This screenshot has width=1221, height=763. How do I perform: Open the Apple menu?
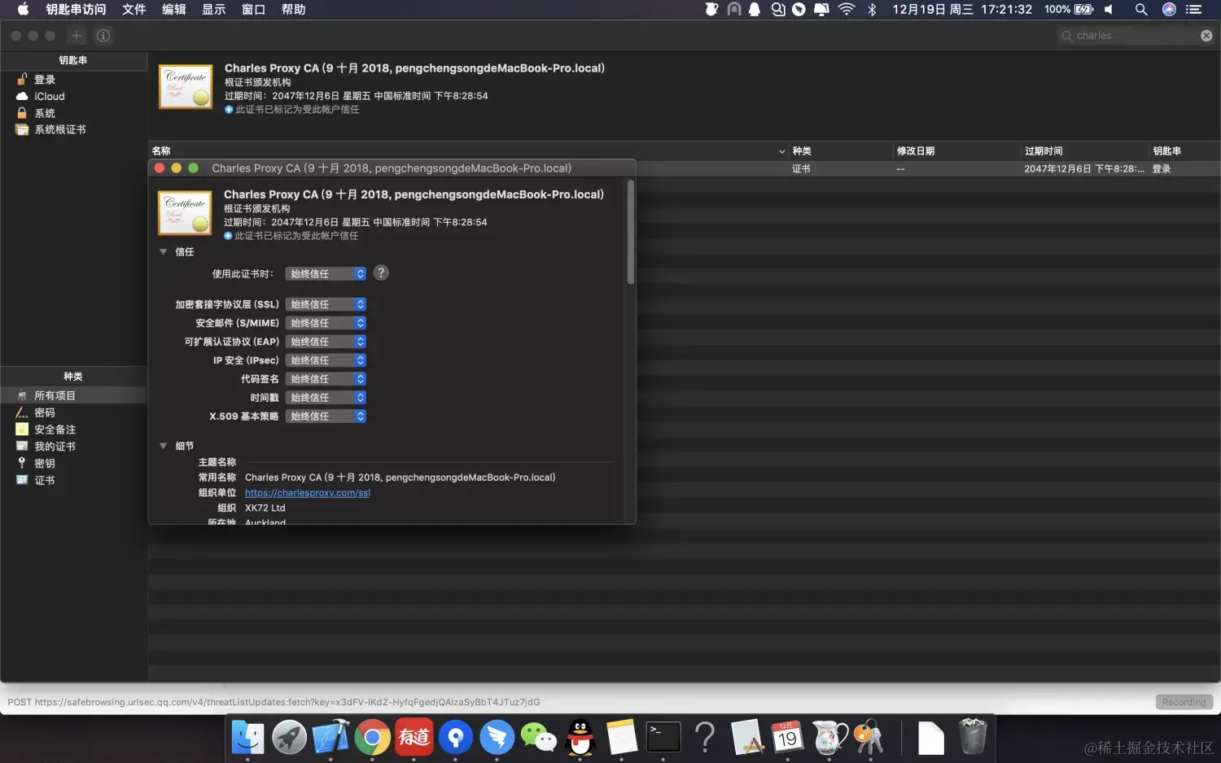(x=23, y=10)
